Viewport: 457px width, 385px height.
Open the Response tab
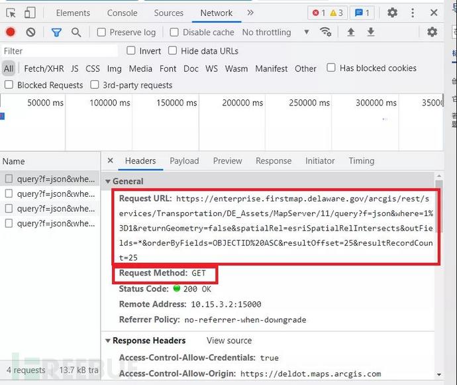(274, 161)
